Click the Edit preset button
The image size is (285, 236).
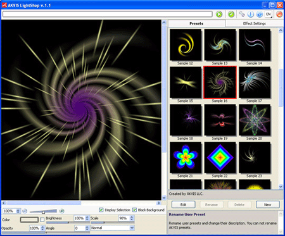click(x=183, y=204)
